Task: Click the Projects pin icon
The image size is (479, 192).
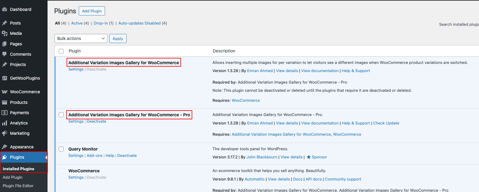Action: [5, 65]
